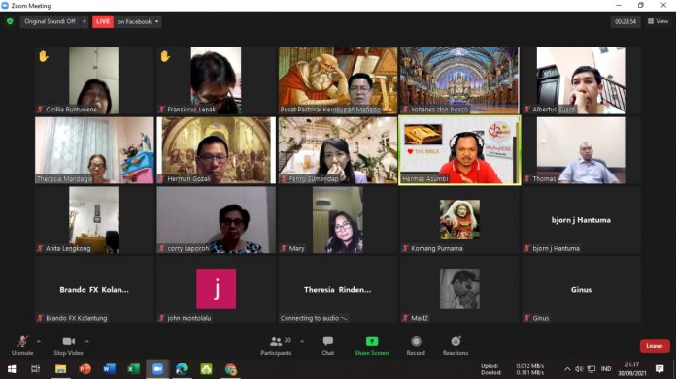Open Excel from taskbar
Screen dimensions: 676x379
tap(133, 369)
